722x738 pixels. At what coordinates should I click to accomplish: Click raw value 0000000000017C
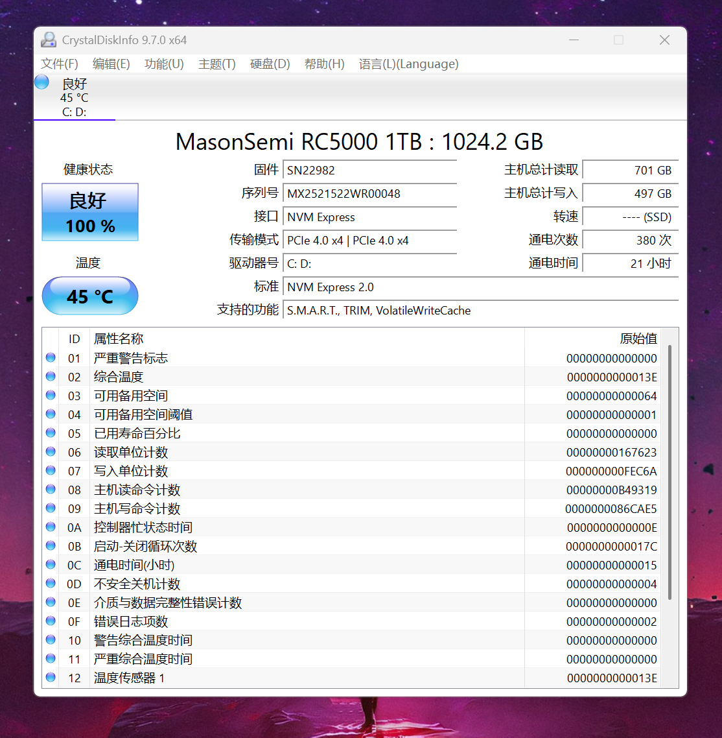click(x=611, y=547)
